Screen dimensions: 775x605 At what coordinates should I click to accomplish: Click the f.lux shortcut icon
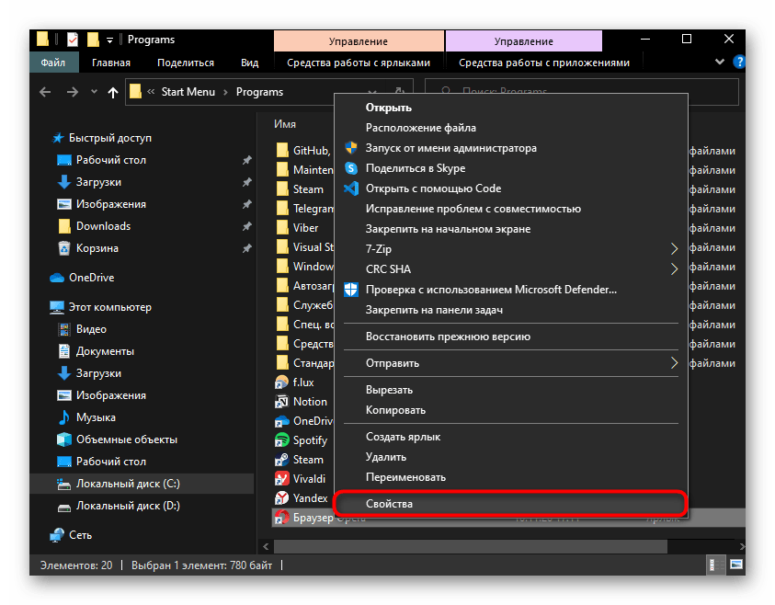(281, 382)
